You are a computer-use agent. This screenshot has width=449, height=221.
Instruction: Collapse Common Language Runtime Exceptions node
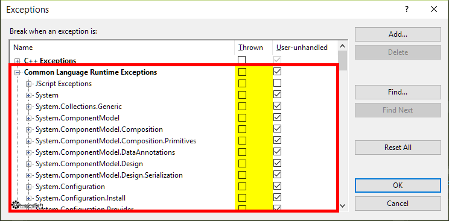(17, 72)
